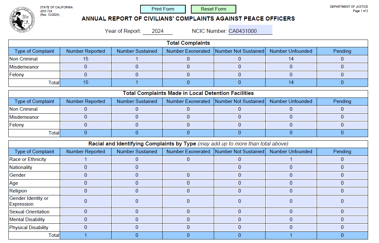Click the Print Form button
The image size is (379, 243).
click(x=163, y=9)
